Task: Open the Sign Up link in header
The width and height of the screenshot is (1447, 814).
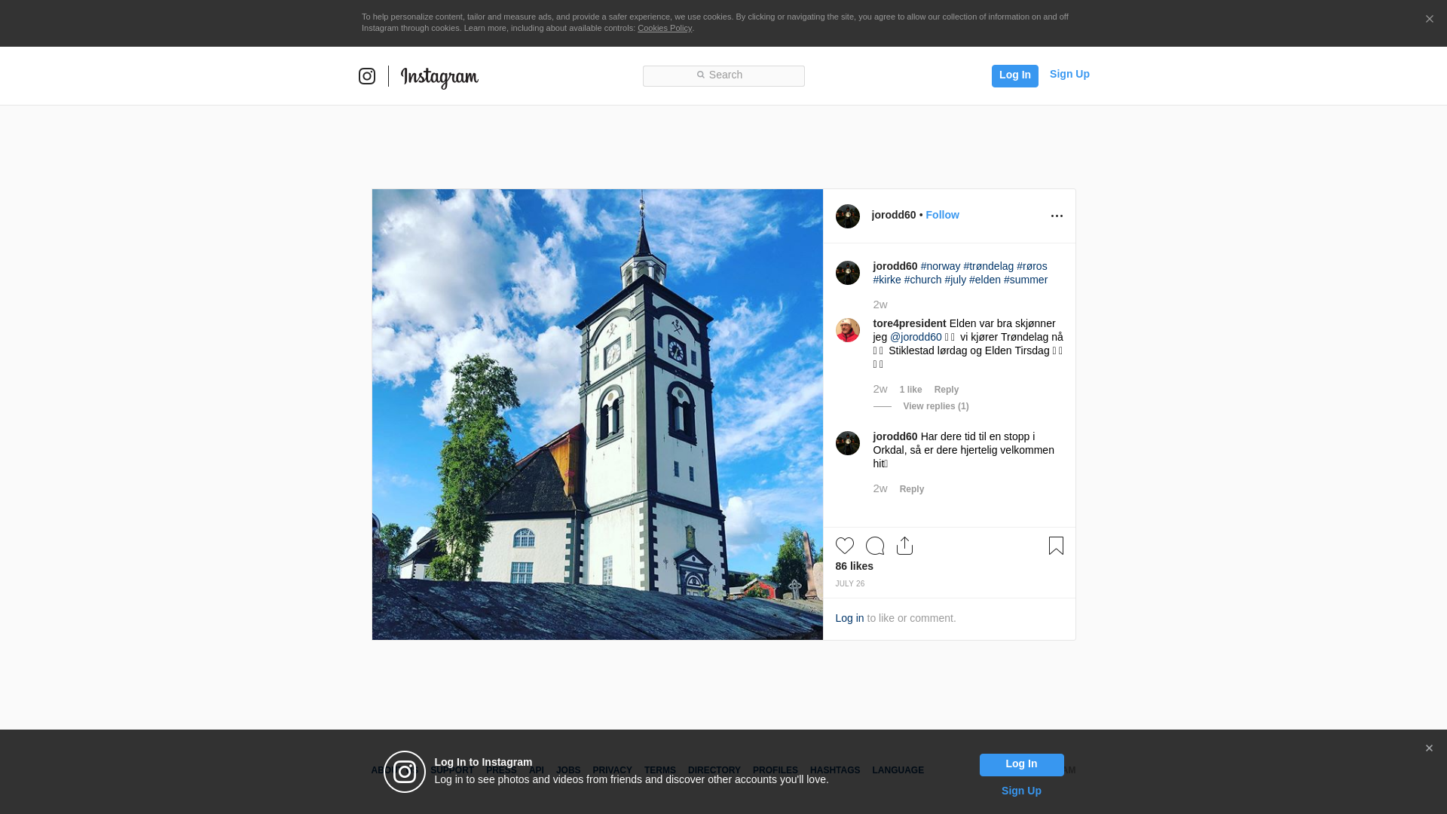Action: [1069, 74]
